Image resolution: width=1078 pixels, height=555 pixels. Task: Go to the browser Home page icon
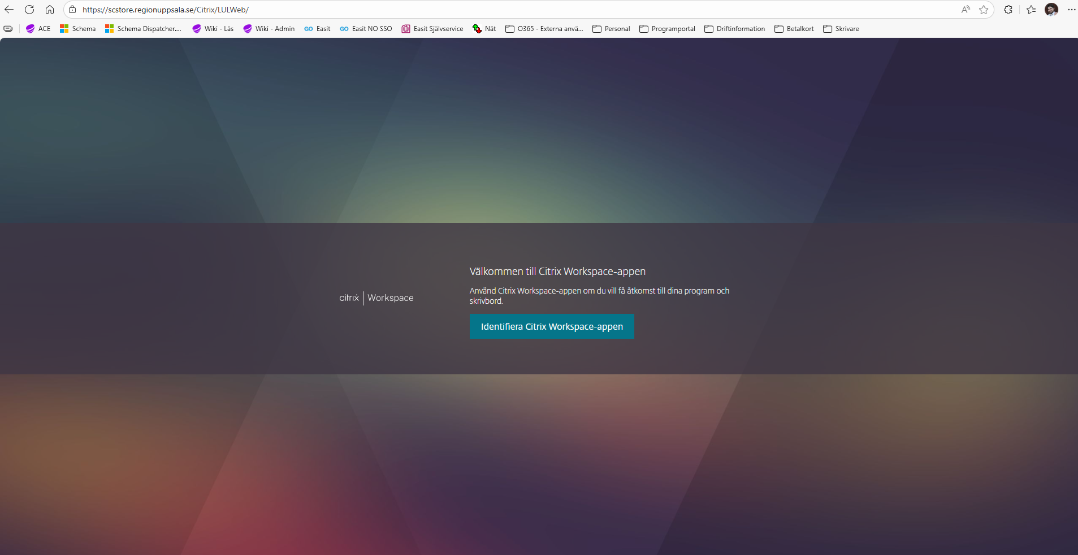tap(50, 10)
